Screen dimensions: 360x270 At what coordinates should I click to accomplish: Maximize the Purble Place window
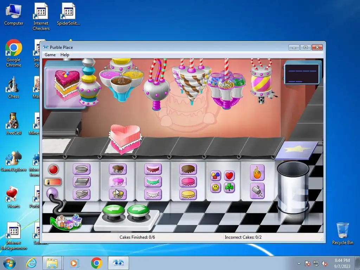[306, 47]
